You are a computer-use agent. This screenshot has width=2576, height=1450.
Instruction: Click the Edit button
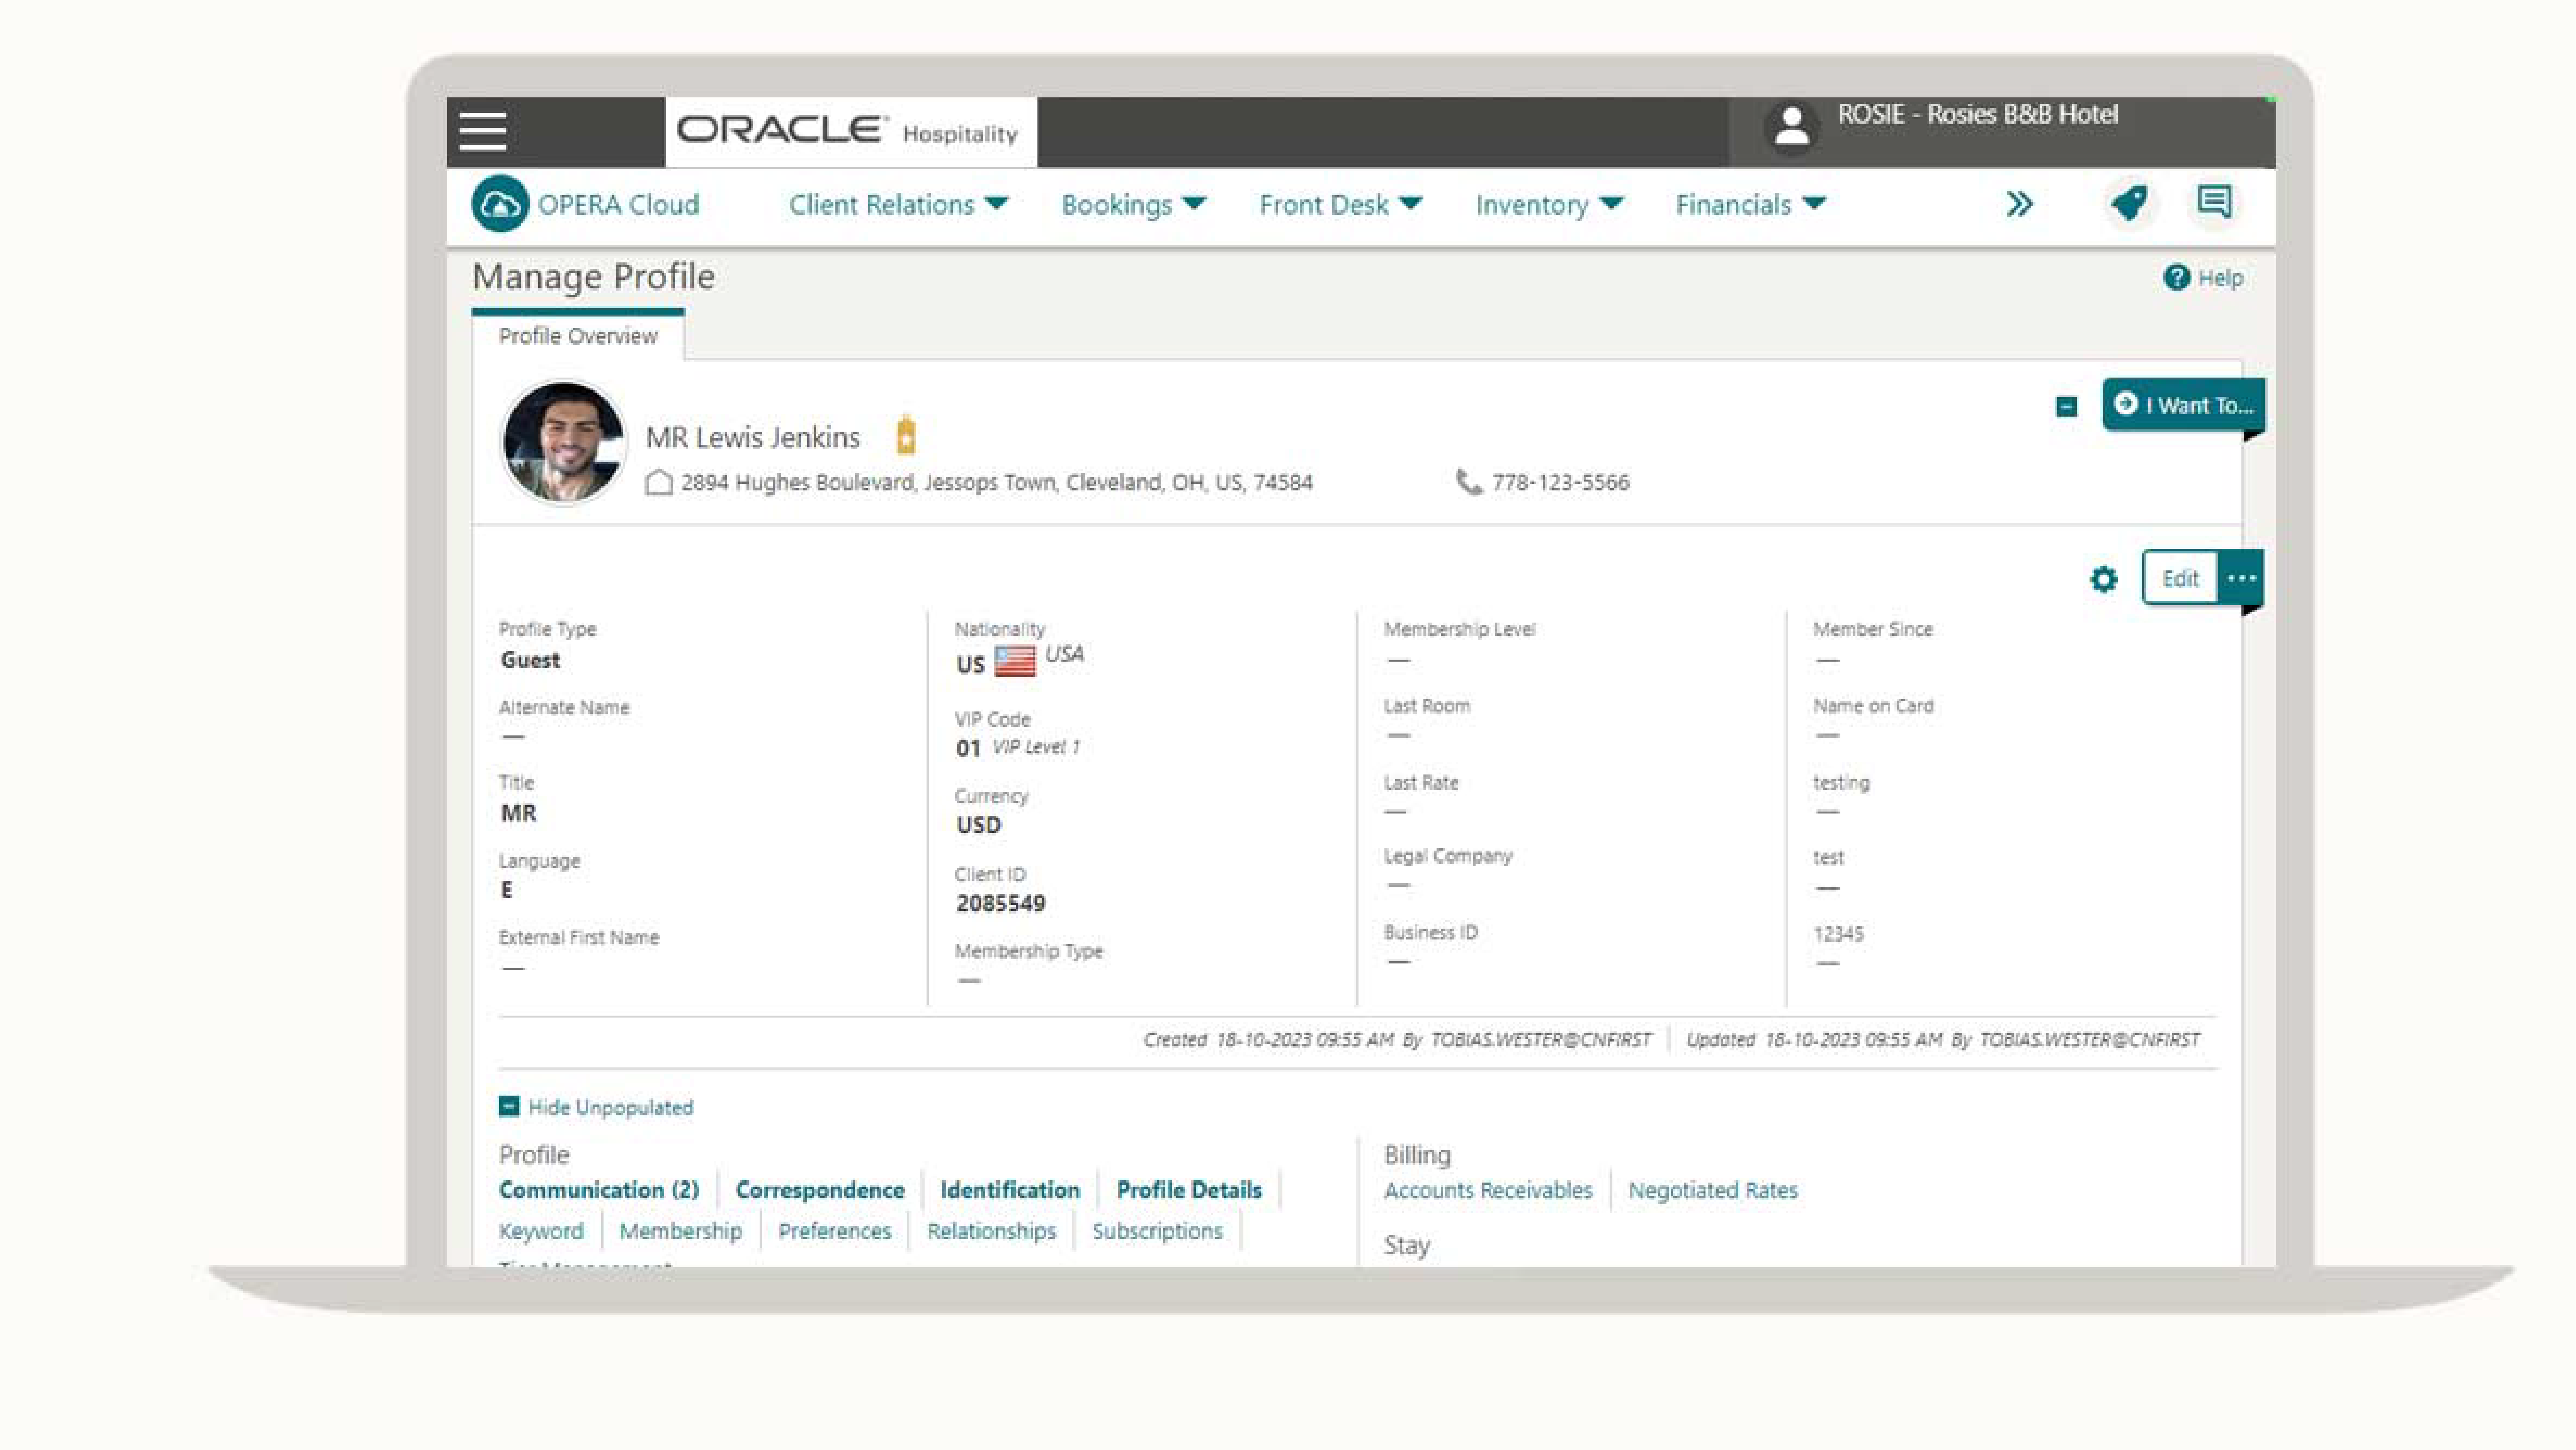point(2179,578)
